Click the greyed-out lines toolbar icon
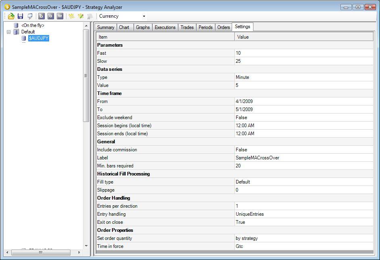The image size is (380, 260). click(90, 16)
